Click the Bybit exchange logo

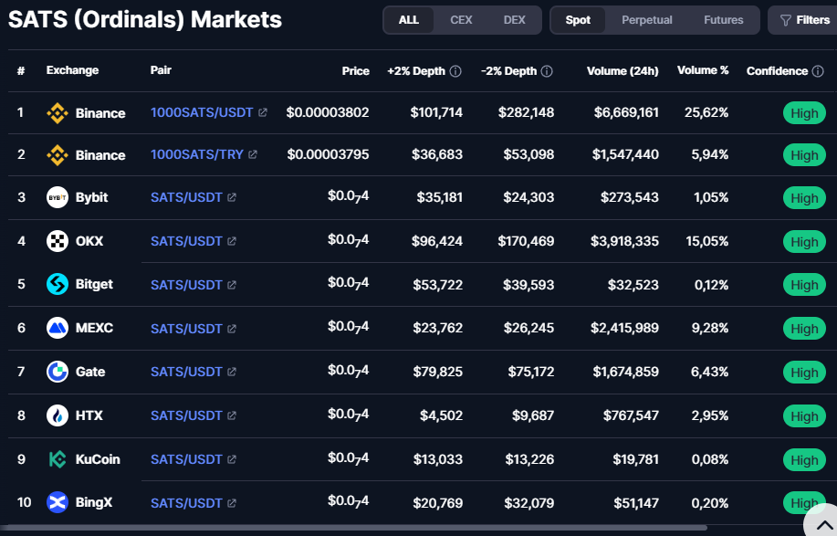click(x=58, y=197)
